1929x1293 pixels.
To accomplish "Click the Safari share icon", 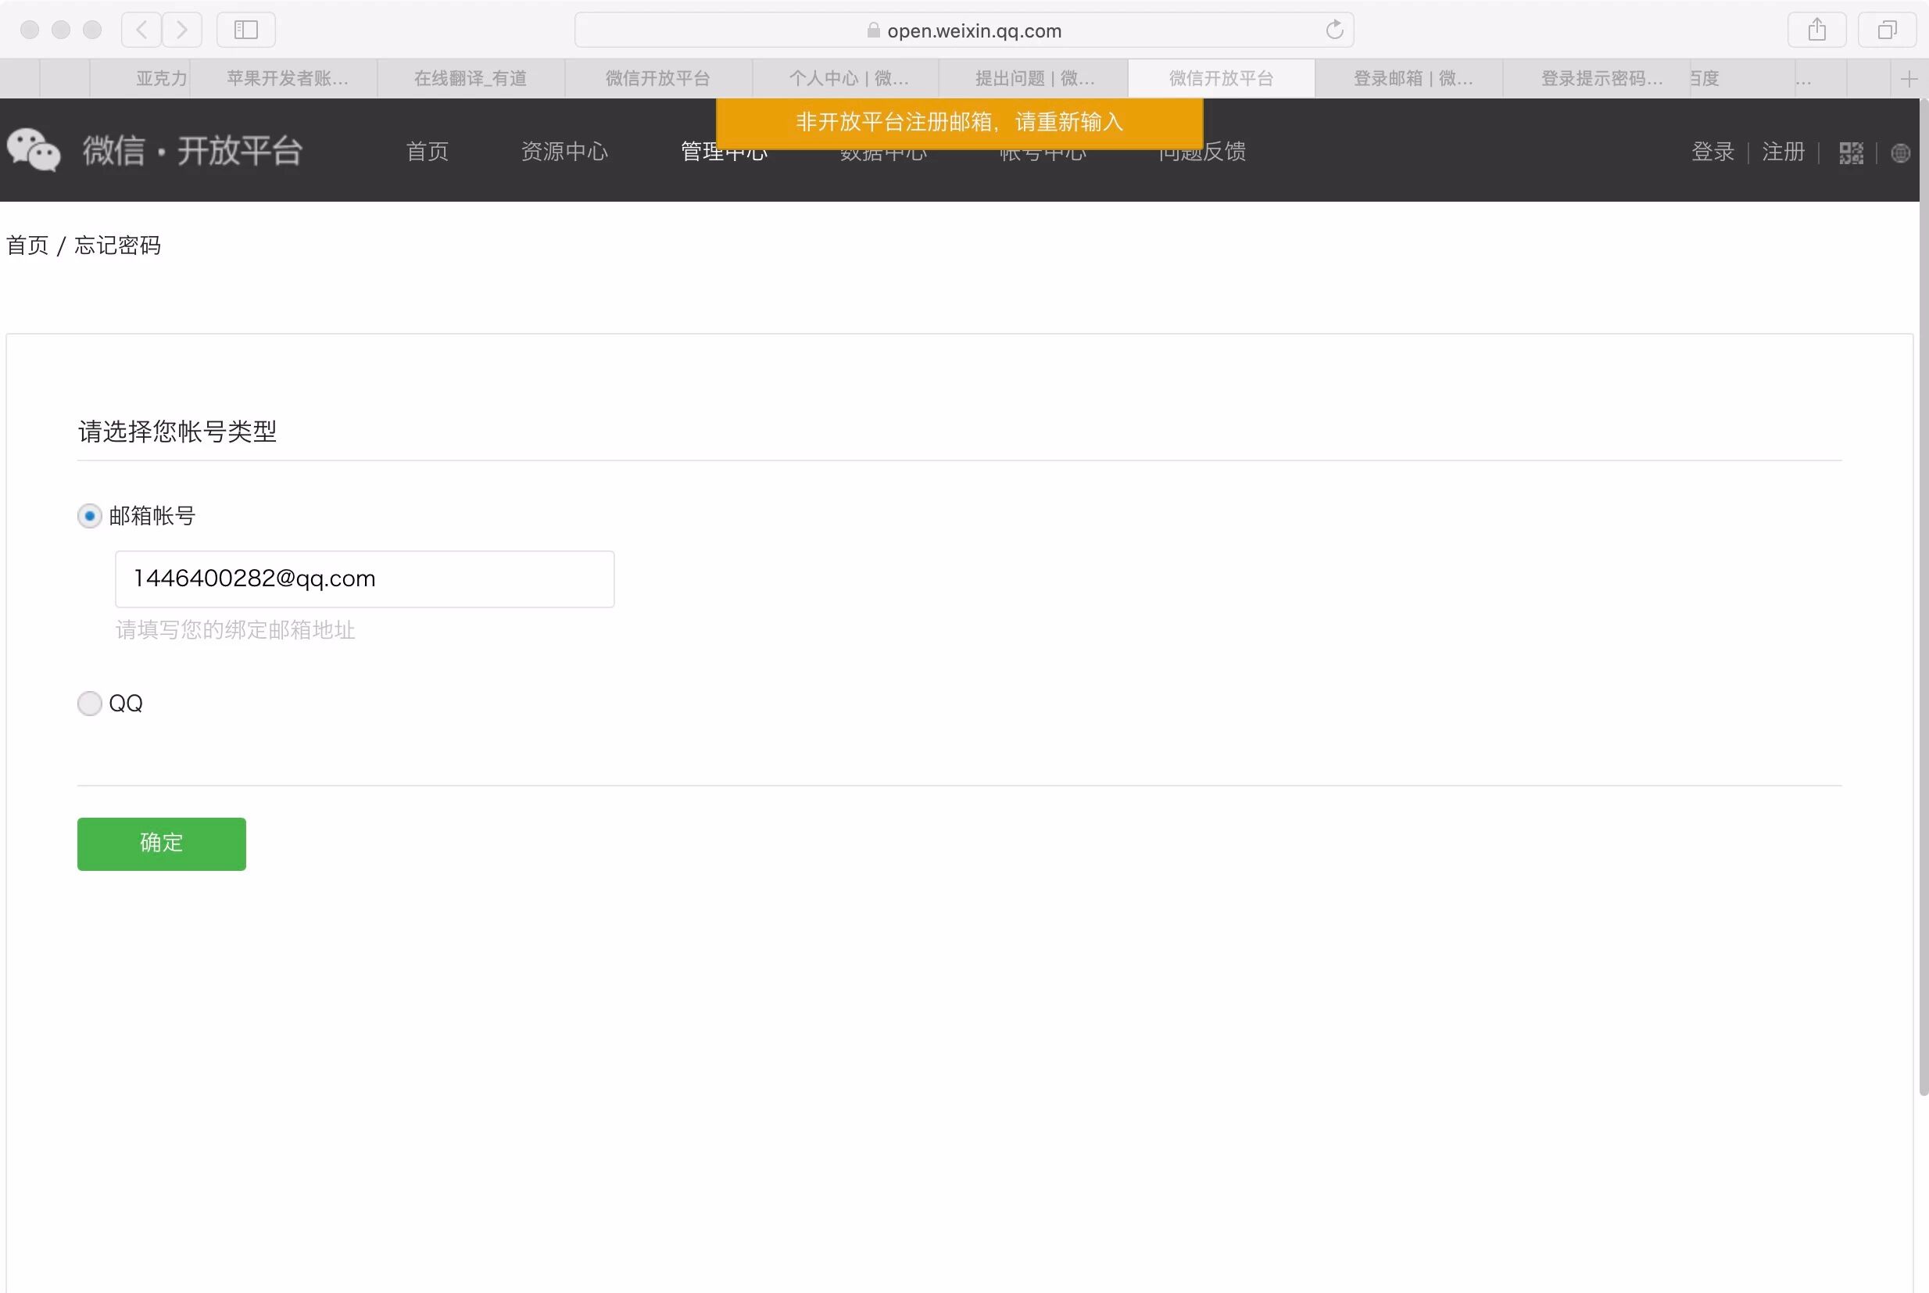I will (1816, 30).
